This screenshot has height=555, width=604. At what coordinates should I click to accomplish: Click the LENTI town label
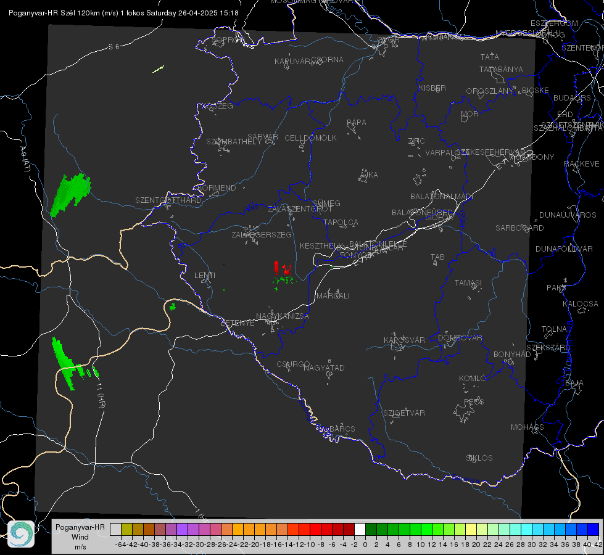tap(205, 276)
